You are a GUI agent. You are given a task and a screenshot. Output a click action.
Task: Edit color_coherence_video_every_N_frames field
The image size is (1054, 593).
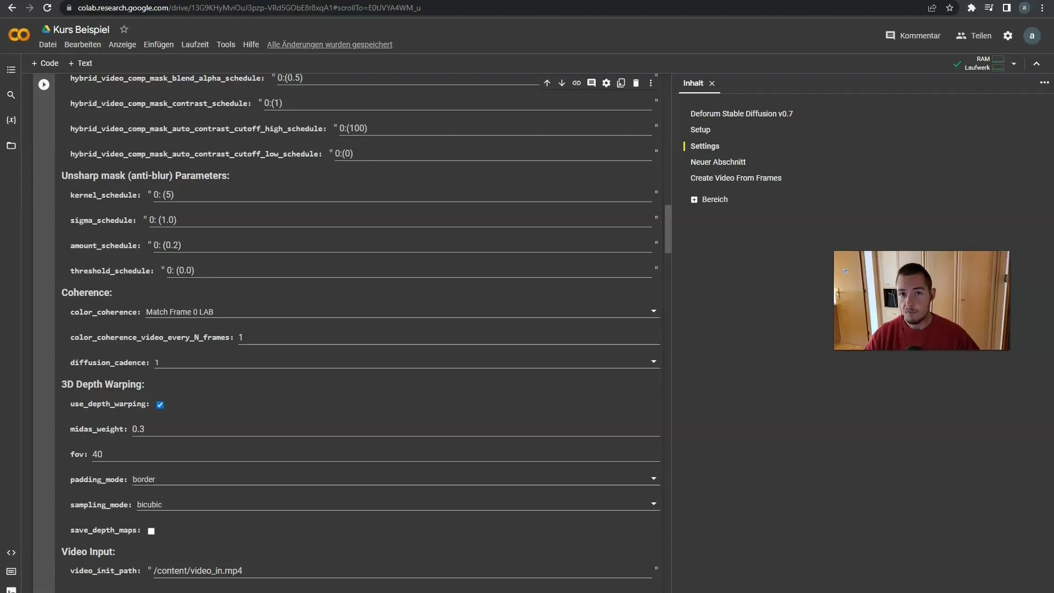tap(448, 337)
